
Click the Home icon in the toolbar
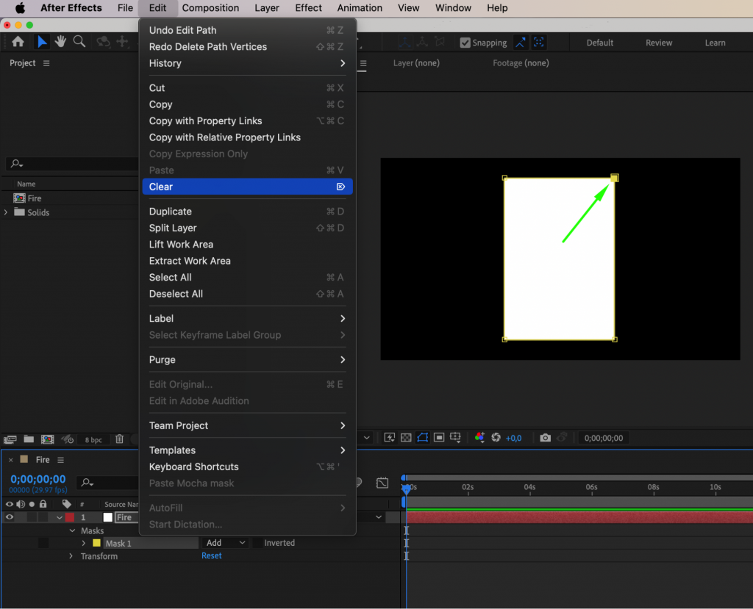(18, 42)
